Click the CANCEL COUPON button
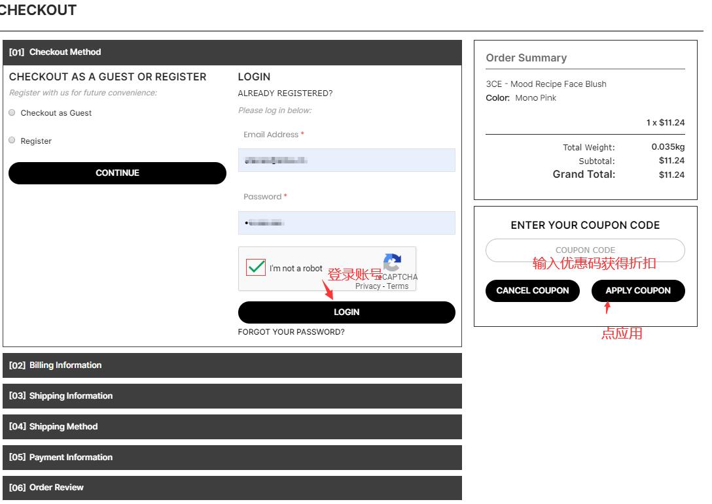712x504 pixels. click(532, 291)
